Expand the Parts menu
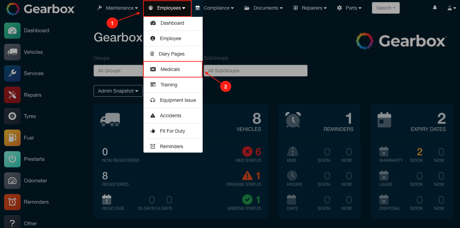The width and height of the screenshot is (460, 228). 349,8
